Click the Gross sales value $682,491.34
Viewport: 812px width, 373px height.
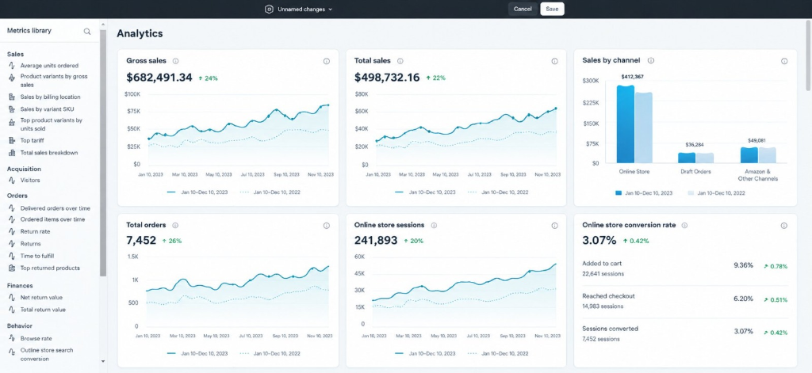coord(159,78)
